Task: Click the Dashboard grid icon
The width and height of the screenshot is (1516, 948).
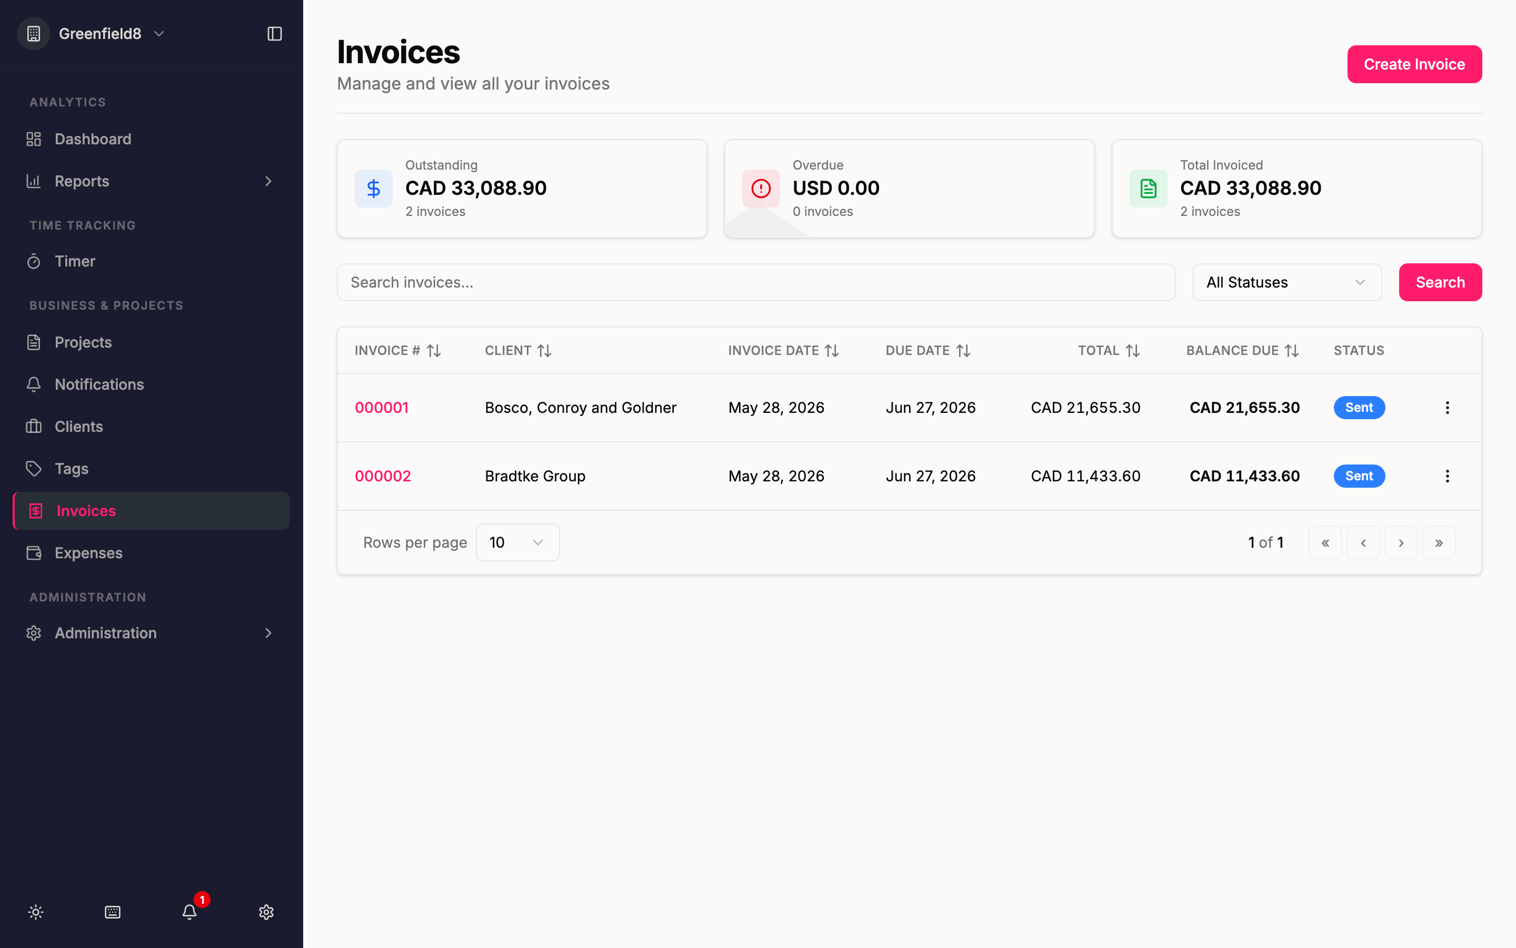Action: tap(34, 139)
